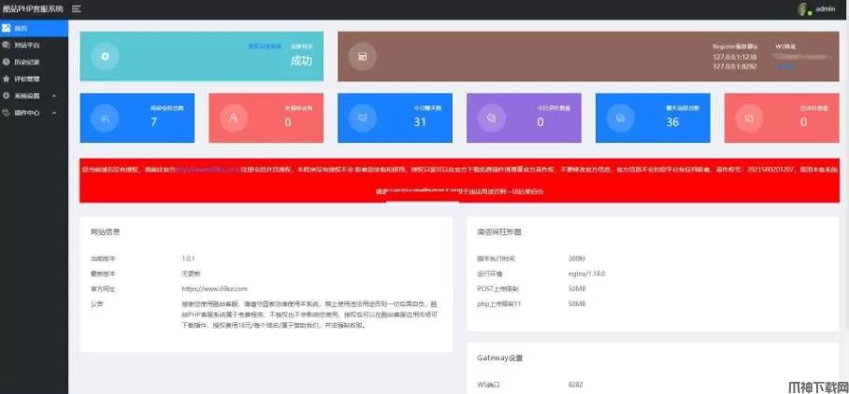Viewport: 849px width, 394px height.
Task: Click the gear icon in the teal status card
Action: [x=105, y=56]
